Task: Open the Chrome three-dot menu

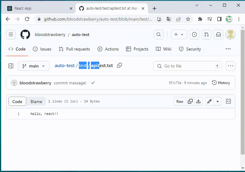Action: coord(239,19)
